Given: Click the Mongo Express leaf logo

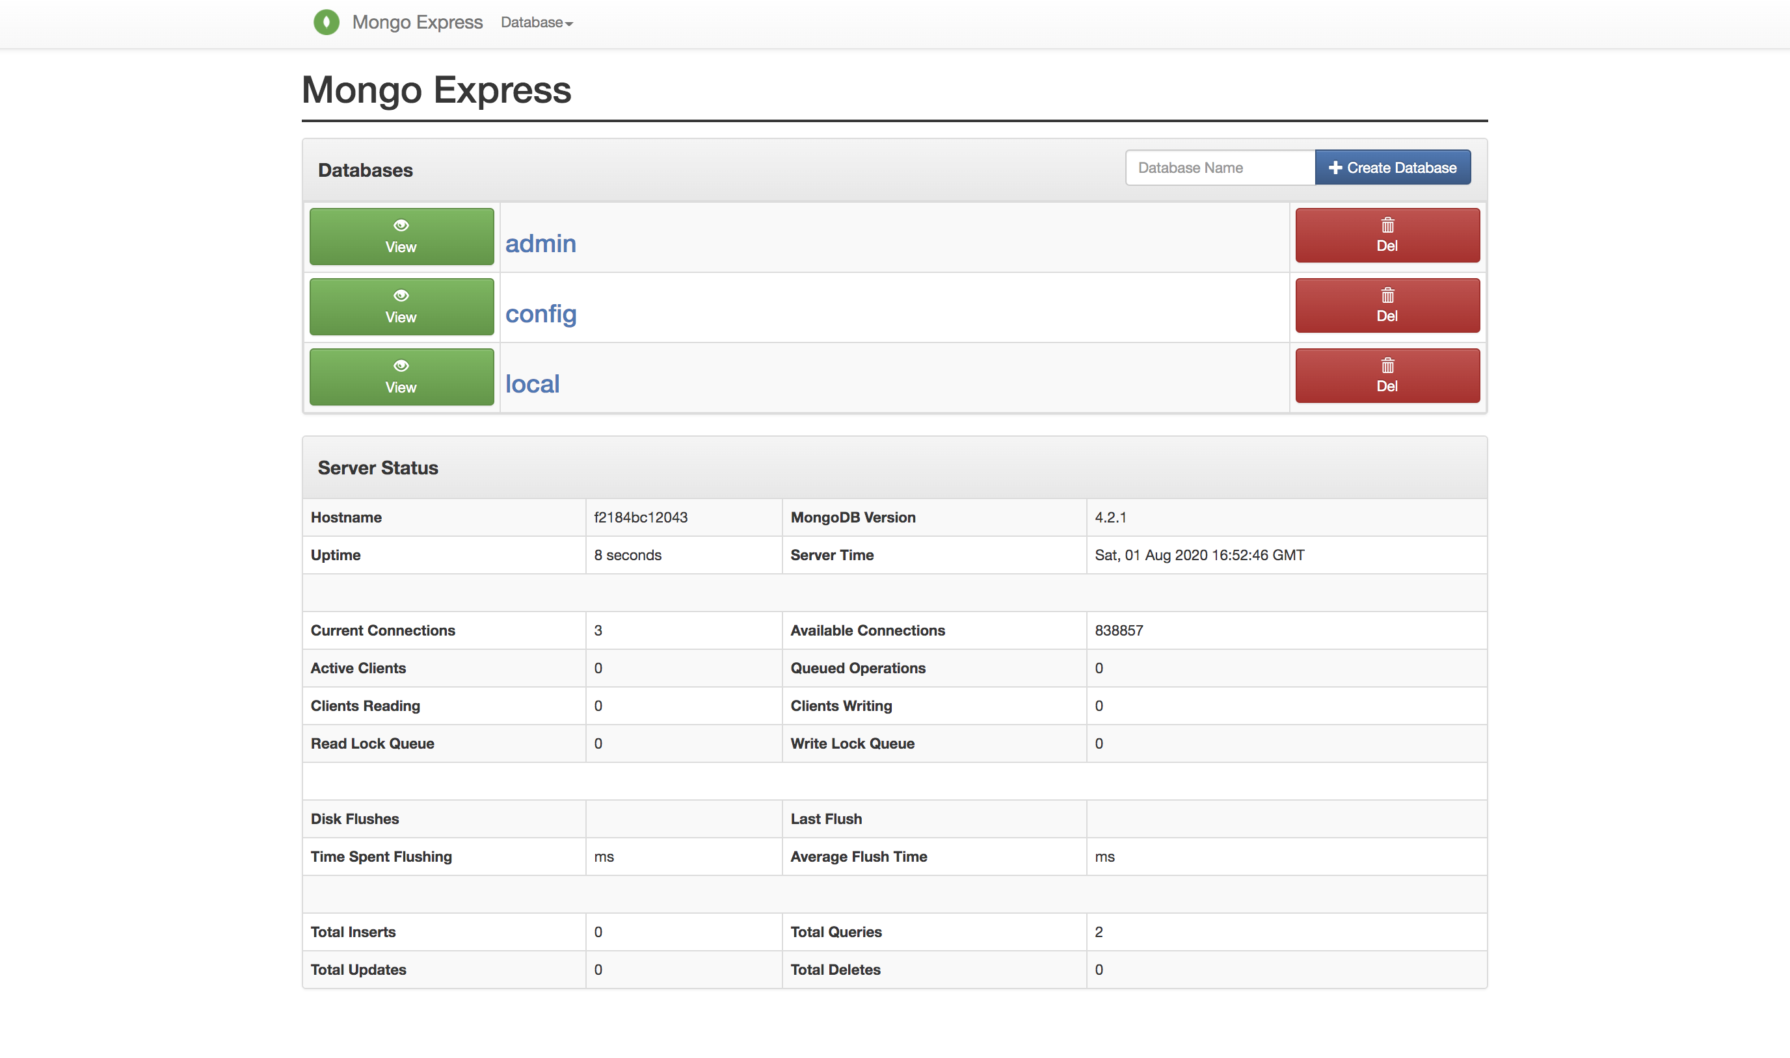Looking at the screenshot, I should point(327,22).
